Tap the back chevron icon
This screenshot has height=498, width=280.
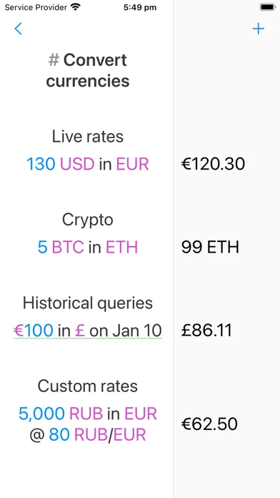coord(19,29)
